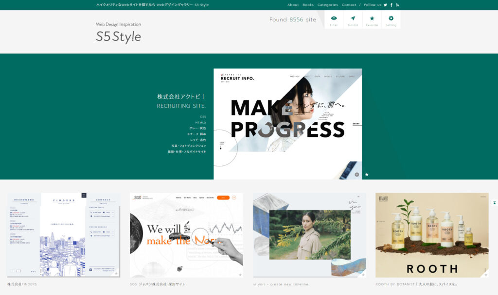Open the Categories menu
Screen dimensions: 498x295
pyautogui.click(x=327, y=5)
